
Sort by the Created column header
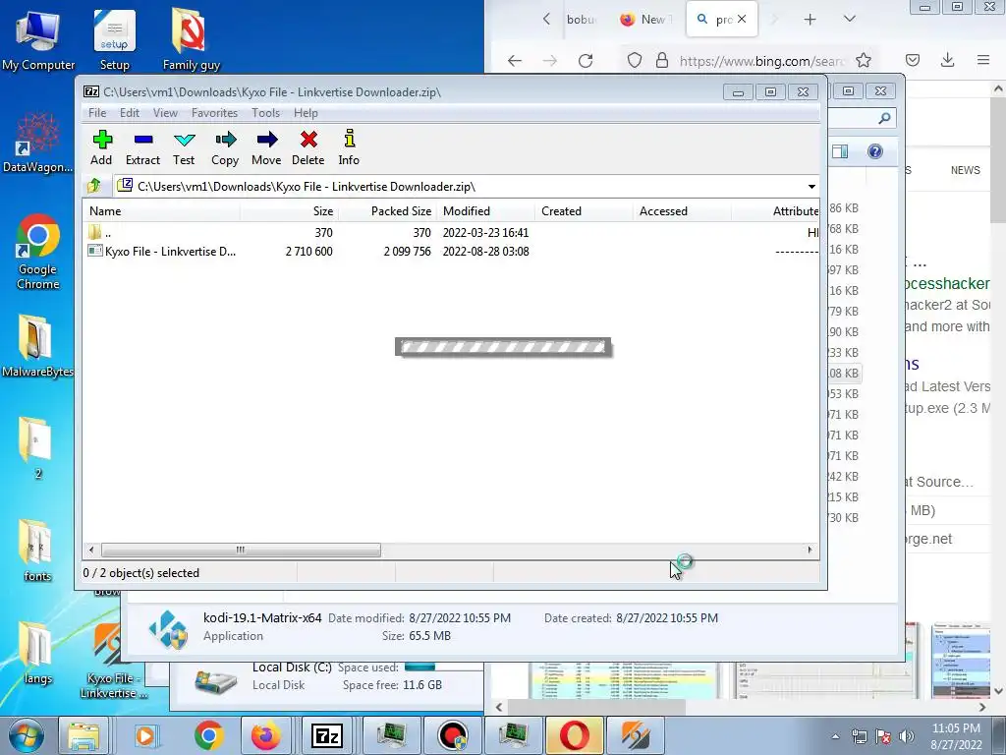click(584, 211)
